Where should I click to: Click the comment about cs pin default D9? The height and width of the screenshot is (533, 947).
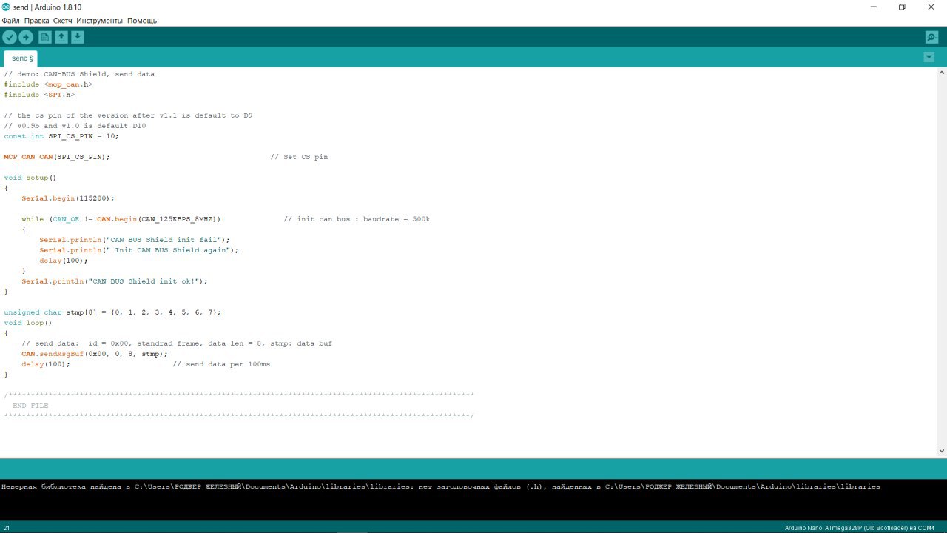coord(128,115)
